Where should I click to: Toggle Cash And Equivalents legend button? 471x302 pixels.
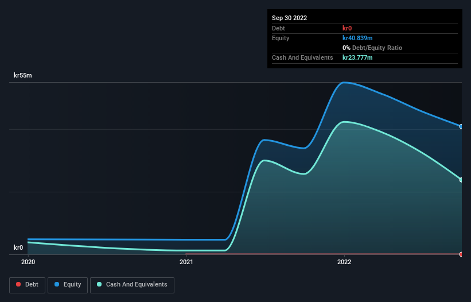[x=132, y=285]
